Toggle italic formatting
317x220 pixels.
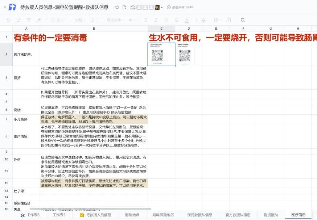pos(156,20)
